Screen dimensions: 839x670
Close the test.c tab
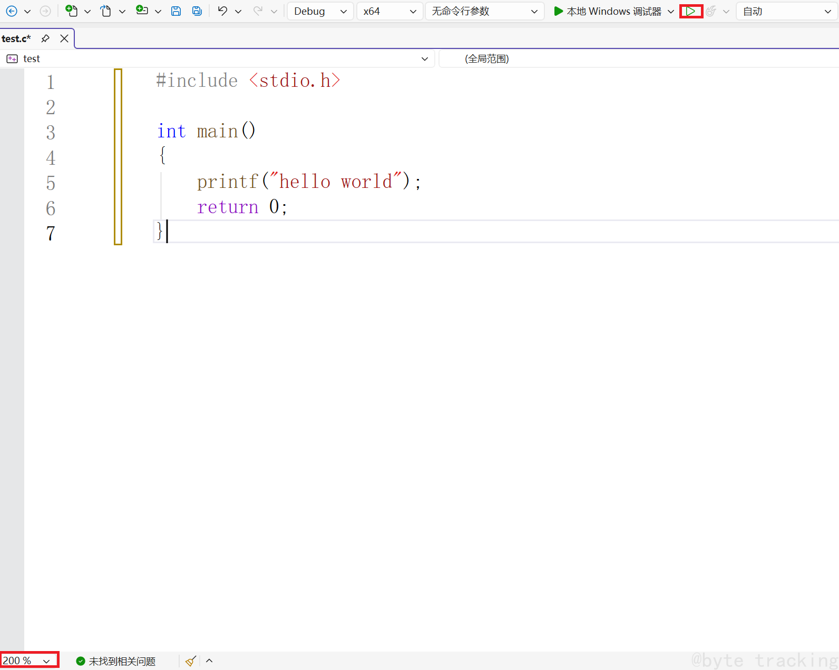64,38
